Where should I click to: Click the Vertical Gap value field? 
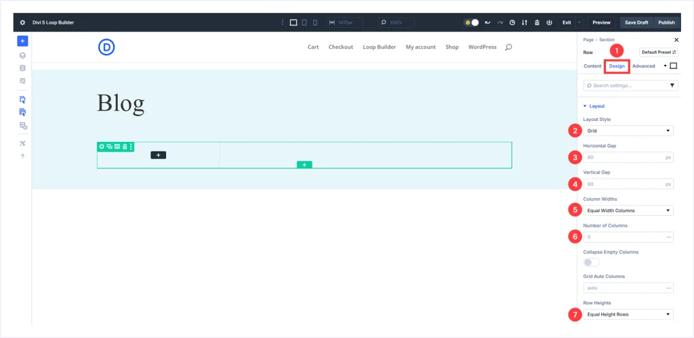click(x=628, y=184)
